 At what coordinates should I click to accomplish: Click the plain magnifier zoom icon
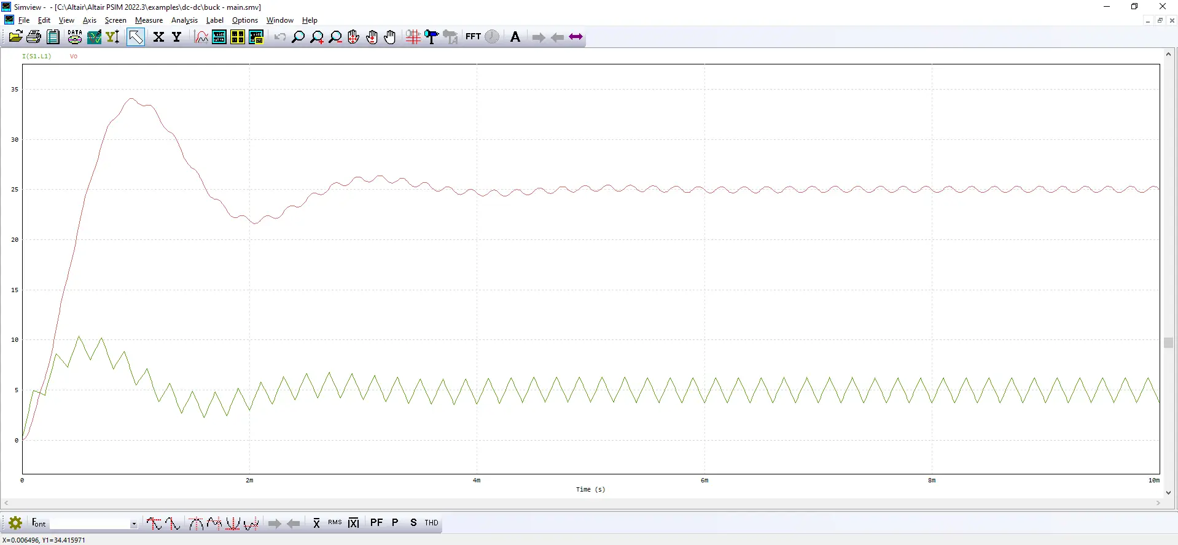[298, 37]
